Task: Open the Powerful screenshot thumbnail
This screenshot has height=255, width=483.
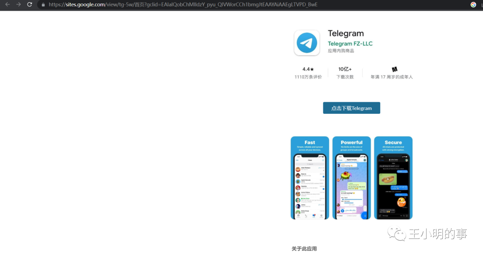Action: click(352, 178)
